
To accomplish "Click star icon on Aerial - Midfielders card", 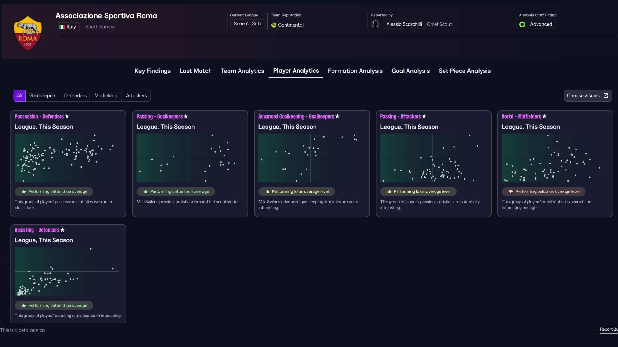I will 544,116.
